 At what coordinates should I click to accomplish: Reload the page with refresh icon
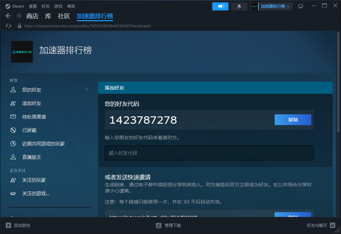(x=8, y=26)
